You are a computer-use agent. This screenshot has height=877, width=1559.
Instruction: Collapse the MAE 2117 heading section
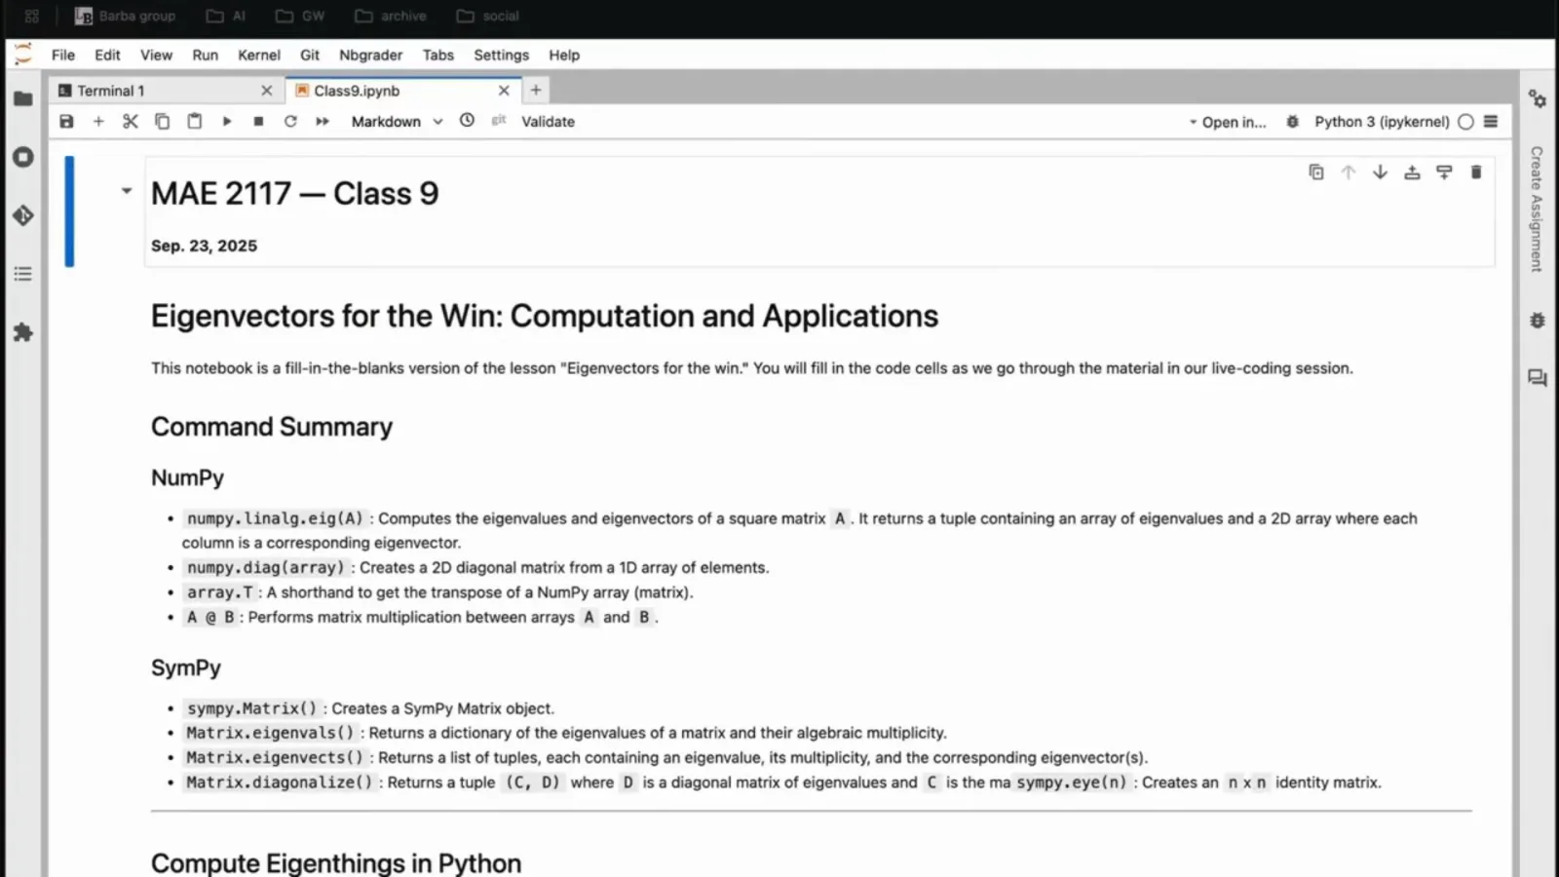pos(127,191)
